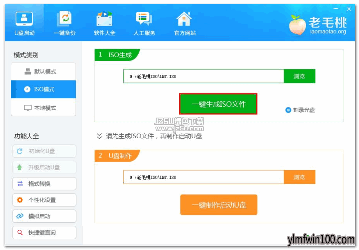
Task: Click the 初始化U盘 button
Action: coord(45,151)
